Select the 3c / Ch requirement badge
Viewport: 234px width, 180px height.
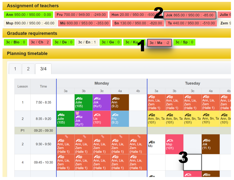40,42
